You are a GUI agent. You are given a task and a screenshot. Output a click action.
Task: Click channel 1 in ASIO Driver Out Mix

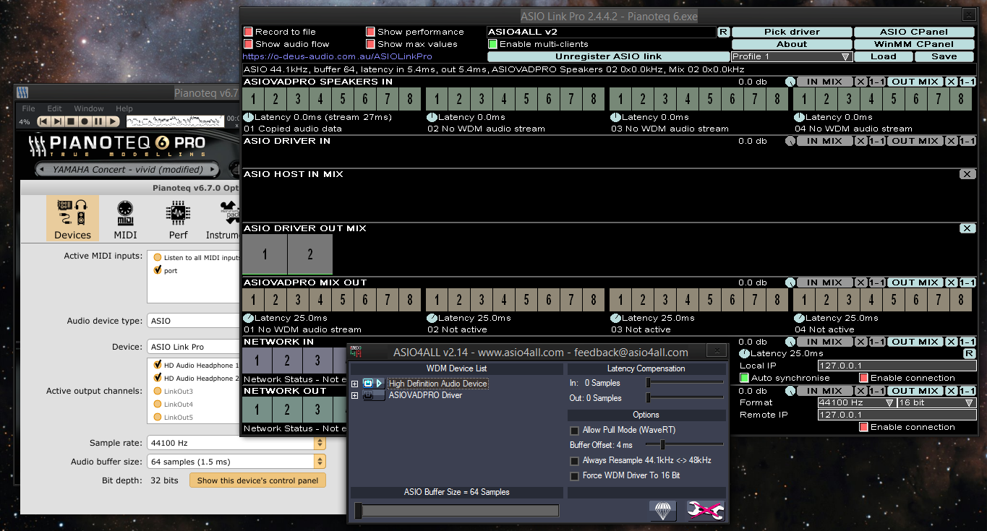265,254
